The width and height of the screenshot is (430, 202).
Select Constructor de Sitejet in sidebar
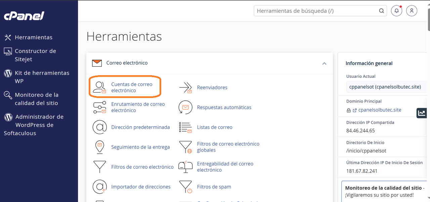click(35, 55)
